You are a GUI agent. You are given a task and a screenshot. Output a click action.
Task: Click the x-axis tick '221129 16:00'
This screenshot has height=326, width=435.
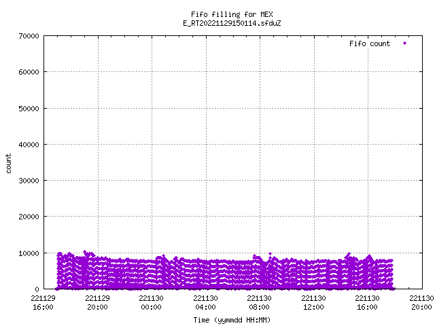tap(43, 303)
